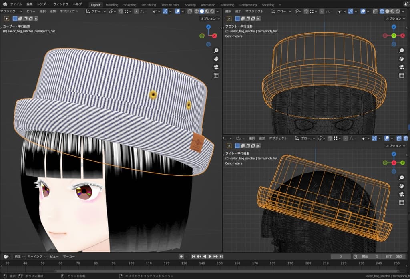This screenshot has height=279, width=410.
Task: Toggle snapping magnet in the main viewport header
Action: pos(121,11)
